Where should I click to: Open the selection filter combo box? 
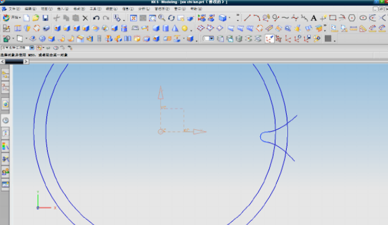pyautogui.click(x=18, y=48)
